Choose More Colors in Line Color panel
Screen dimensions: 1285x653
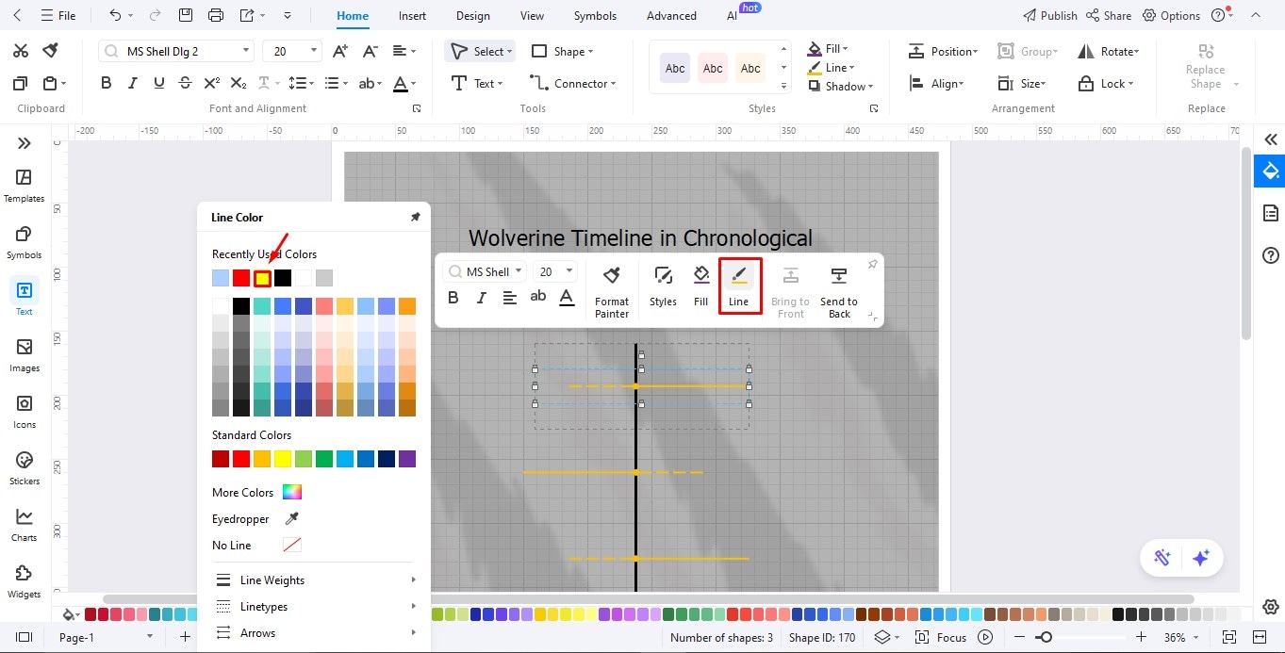pyautogui.click(x=256, y=492)
